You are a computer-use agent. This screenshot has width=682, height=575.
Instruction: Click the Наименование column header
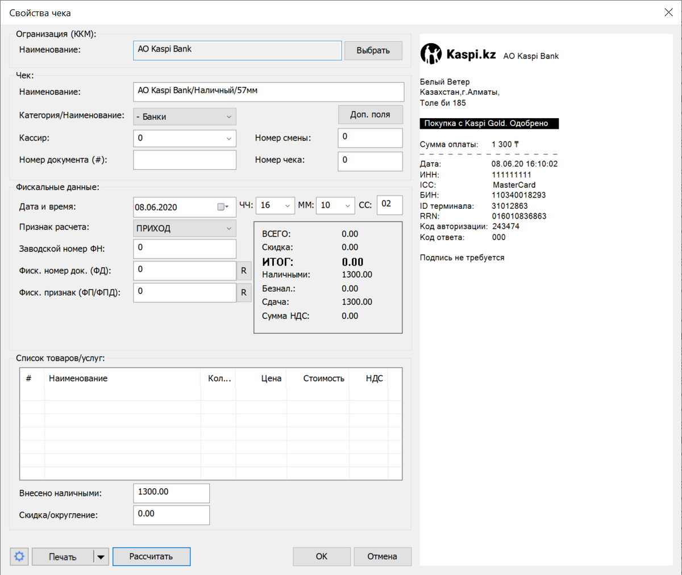pos(122,379)
